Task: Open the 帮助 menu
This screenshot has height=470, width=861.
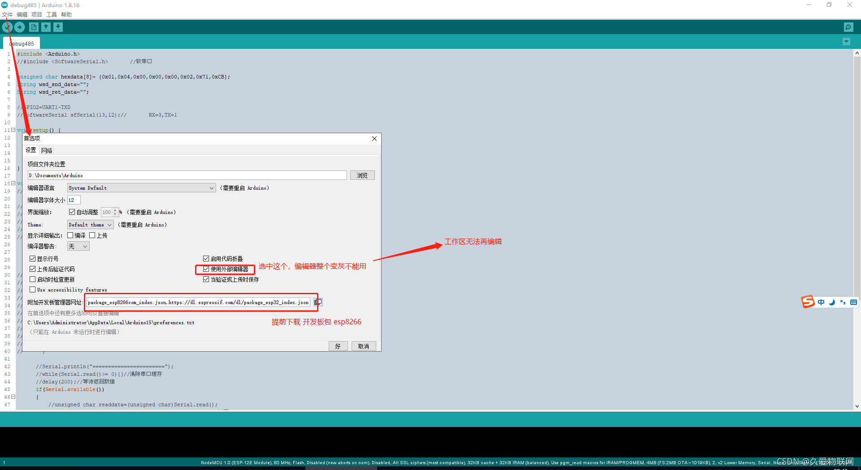Action: (x=66, y=14)
